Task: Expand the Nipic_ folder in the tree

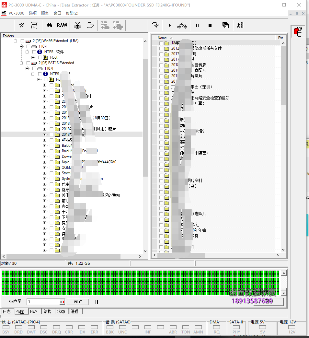Action: 45,162
